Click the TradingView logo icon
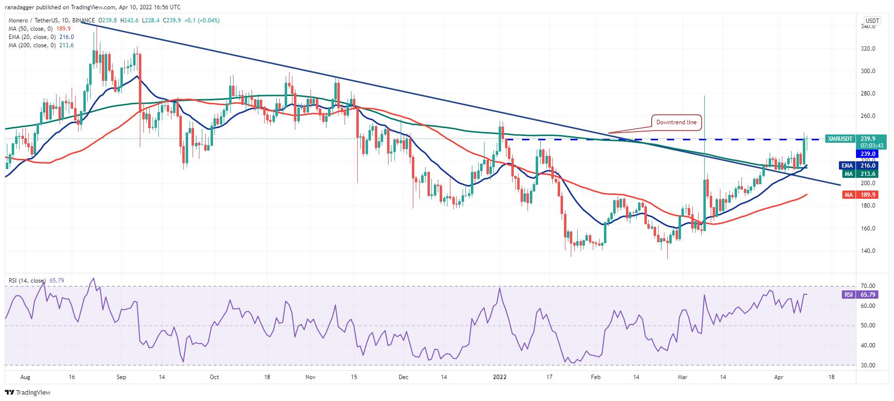894x401 pixels. 10,392
